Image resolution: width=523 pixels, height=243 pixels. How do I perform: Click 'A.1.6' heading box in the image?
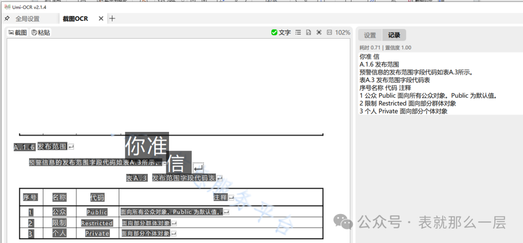click(x=24, y=147)
